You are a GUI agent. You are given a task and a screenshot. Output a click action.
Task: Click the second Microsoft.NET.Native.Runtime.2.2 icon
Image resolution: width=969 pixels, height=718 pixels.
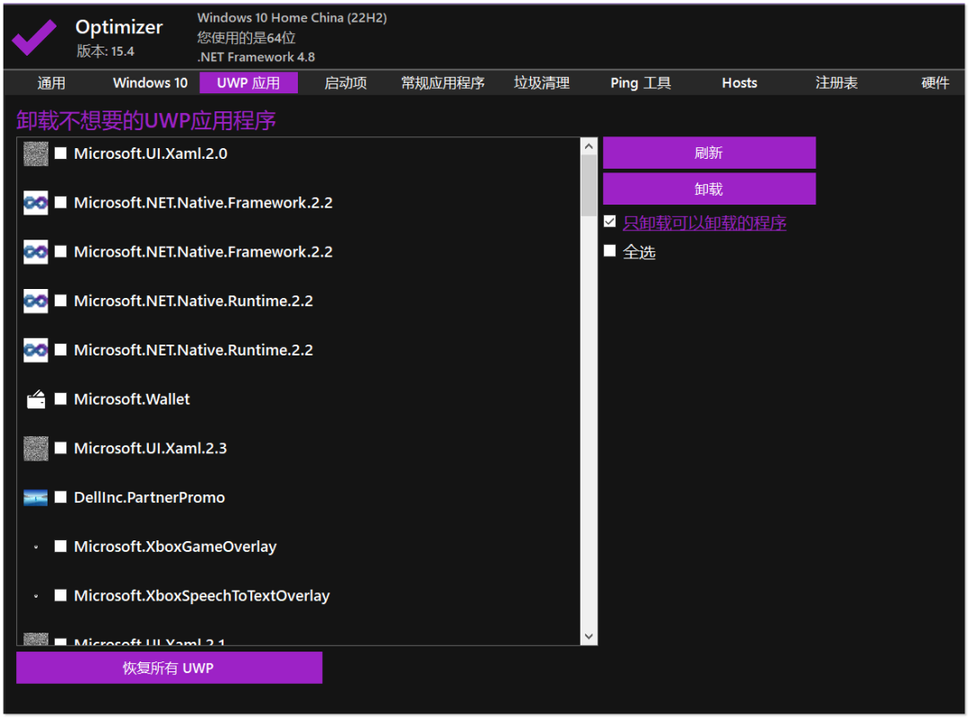(36, 350)
